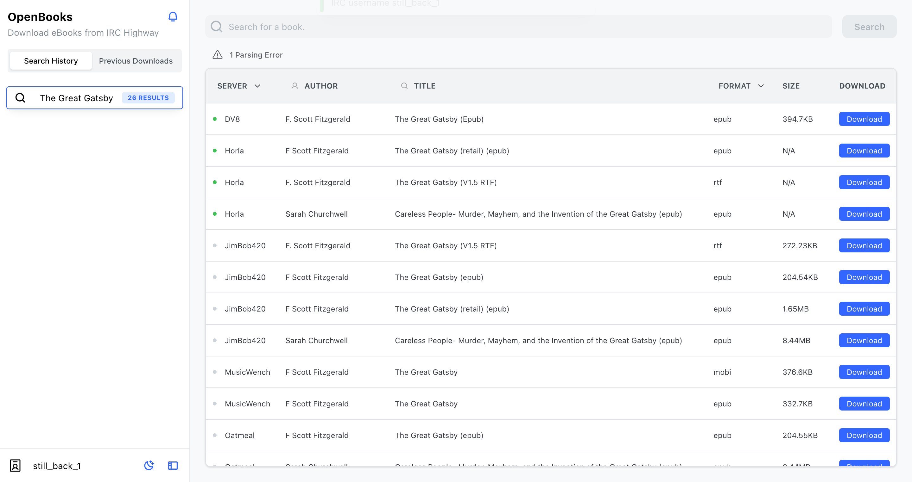This screenshot has width=912, height=482.
Task: Open the FORMAT filter dropdown
Action: pos(761,86)
